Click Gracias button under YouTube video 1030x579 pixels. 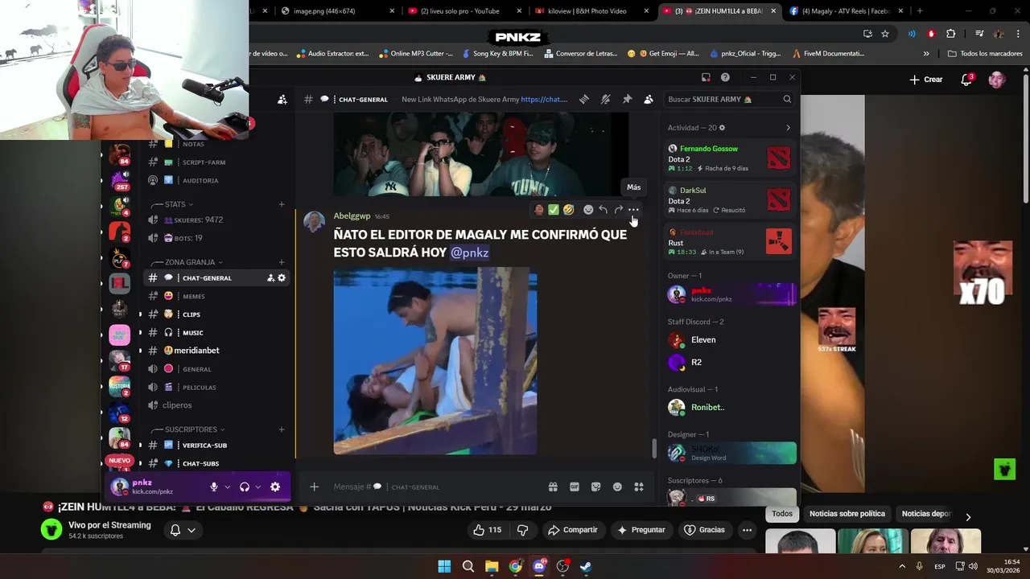tap(704, 530)
